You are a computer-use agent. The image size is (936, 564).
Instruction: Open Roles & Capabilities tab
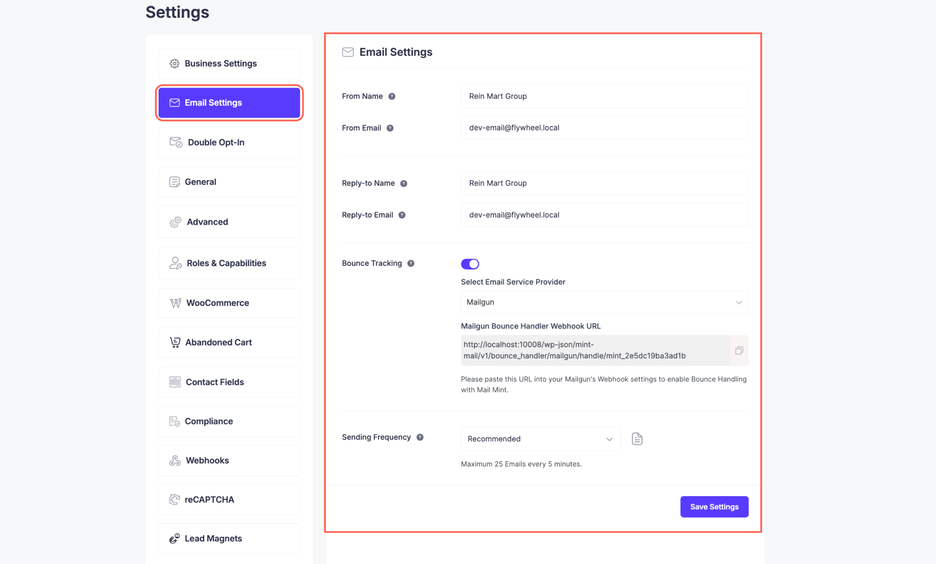(x=229, y=263)
